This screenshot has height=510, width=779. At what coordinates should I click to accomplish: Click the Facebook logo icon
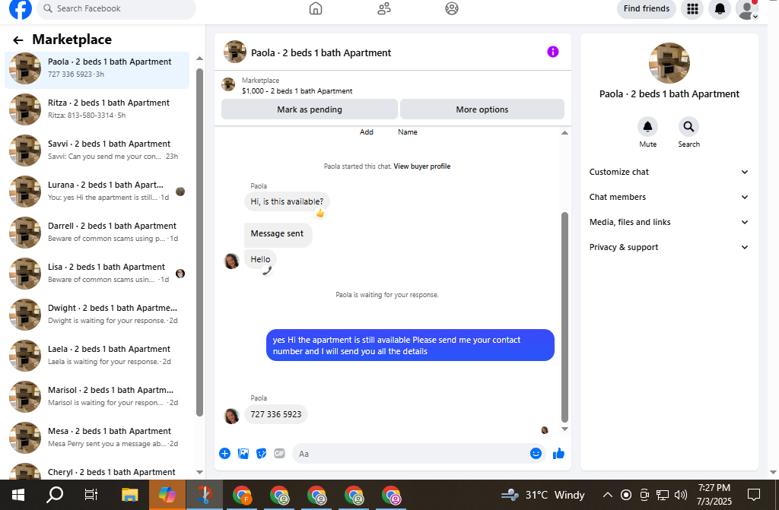tap(21, 8)
